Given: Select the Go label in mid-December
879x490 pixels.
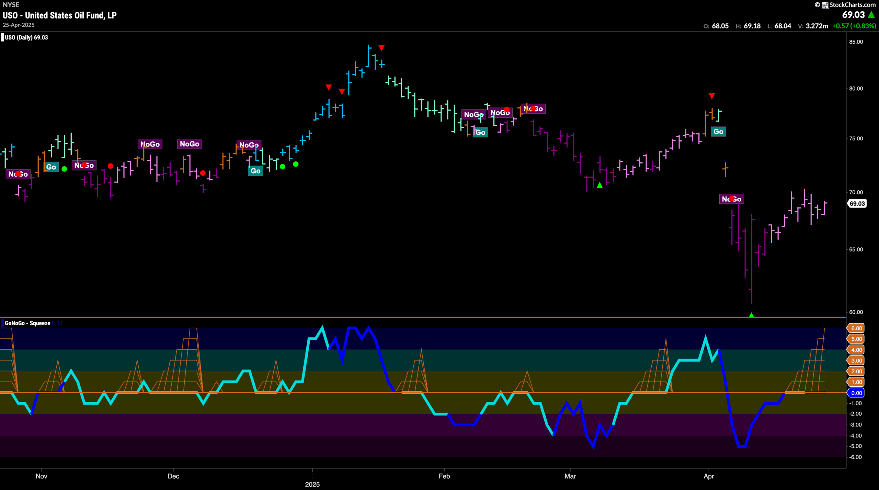Looking at the screenshot, I should coord(255,171).
